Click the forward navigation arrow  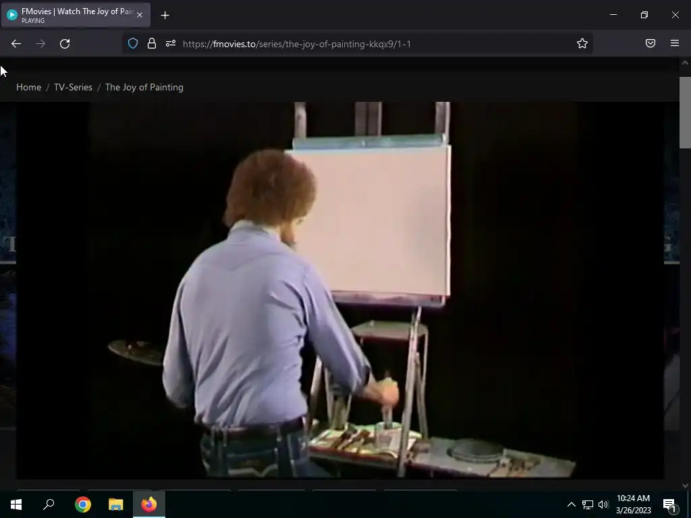pyautogui.click(x=40, y=44)
